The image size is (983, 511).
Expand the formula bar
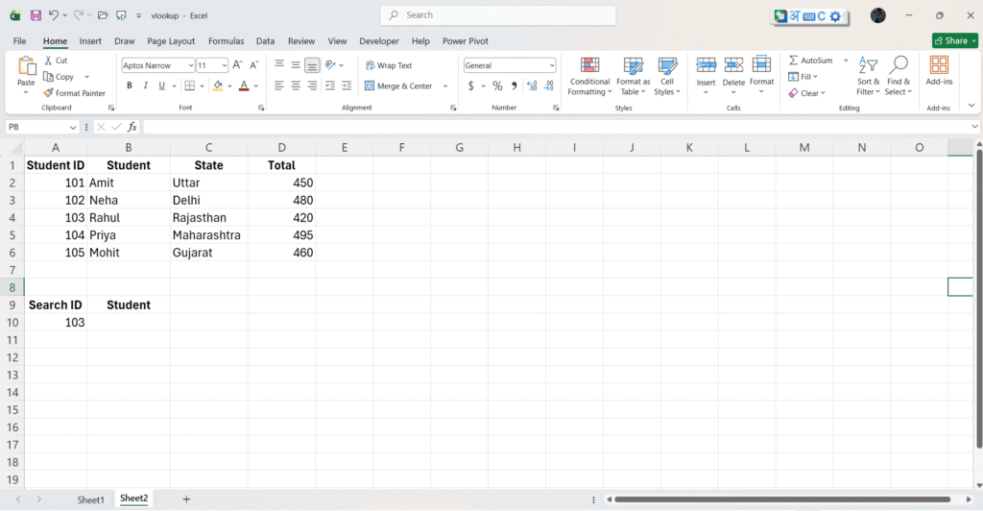pos(974,127)
